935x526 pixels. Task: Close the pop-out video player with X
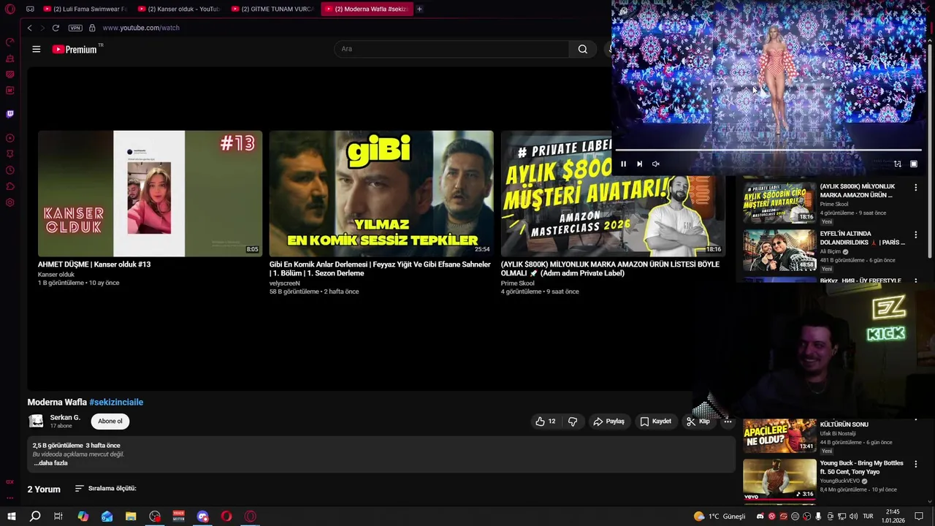pyautogui.click(x=914, y=10)
